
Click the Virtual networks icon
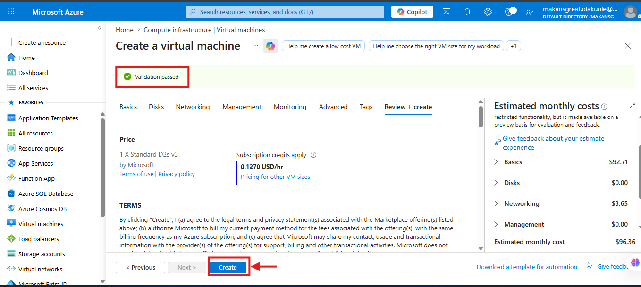click(x=11, y=269)
